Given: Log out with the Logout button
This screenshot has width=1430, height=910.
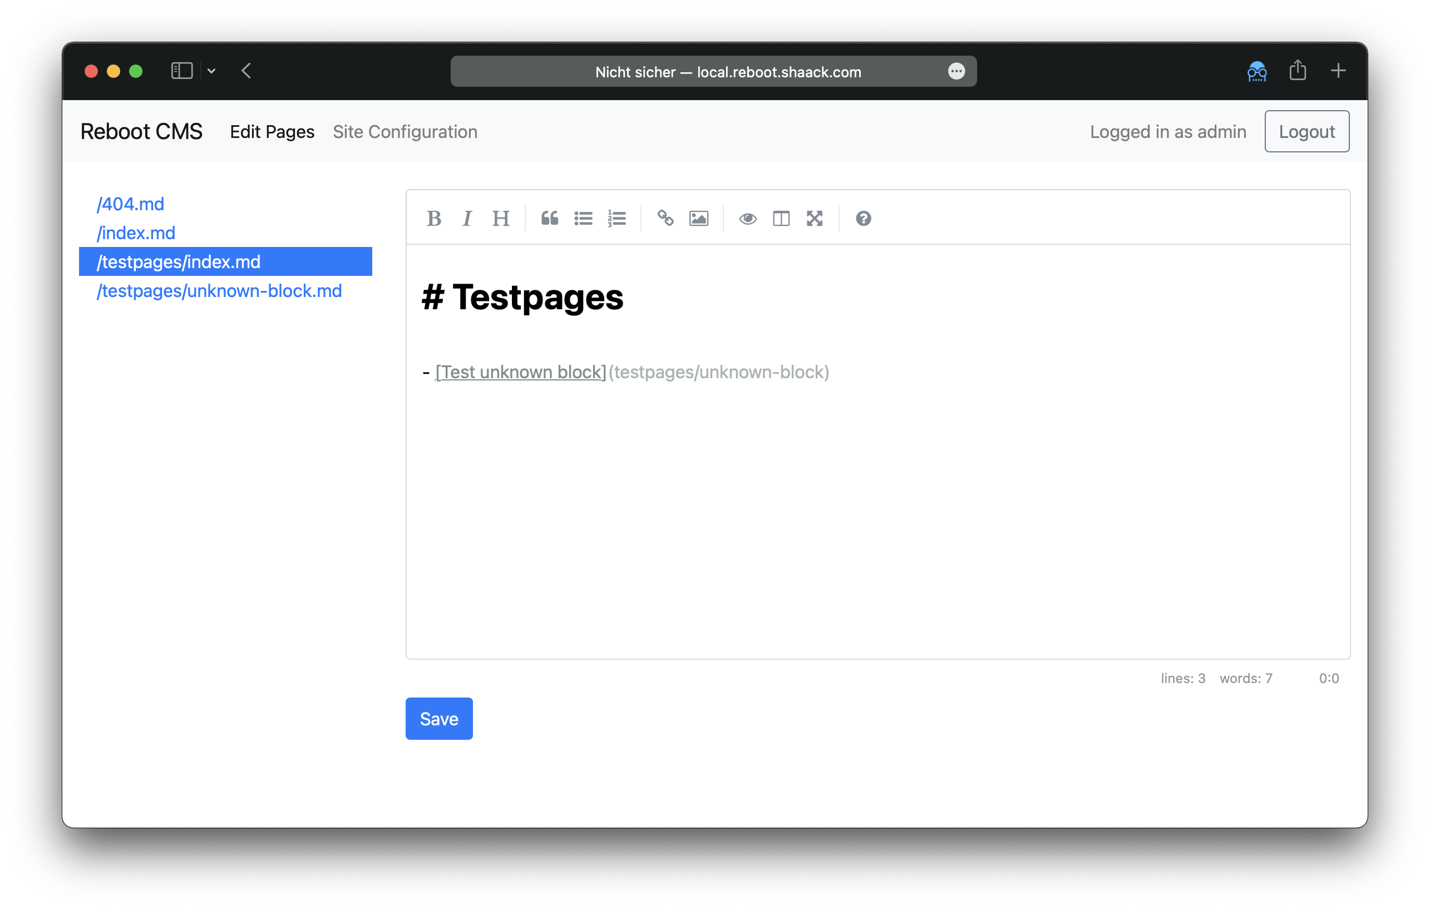Looking at the screenshot, I should [1306, 132].
